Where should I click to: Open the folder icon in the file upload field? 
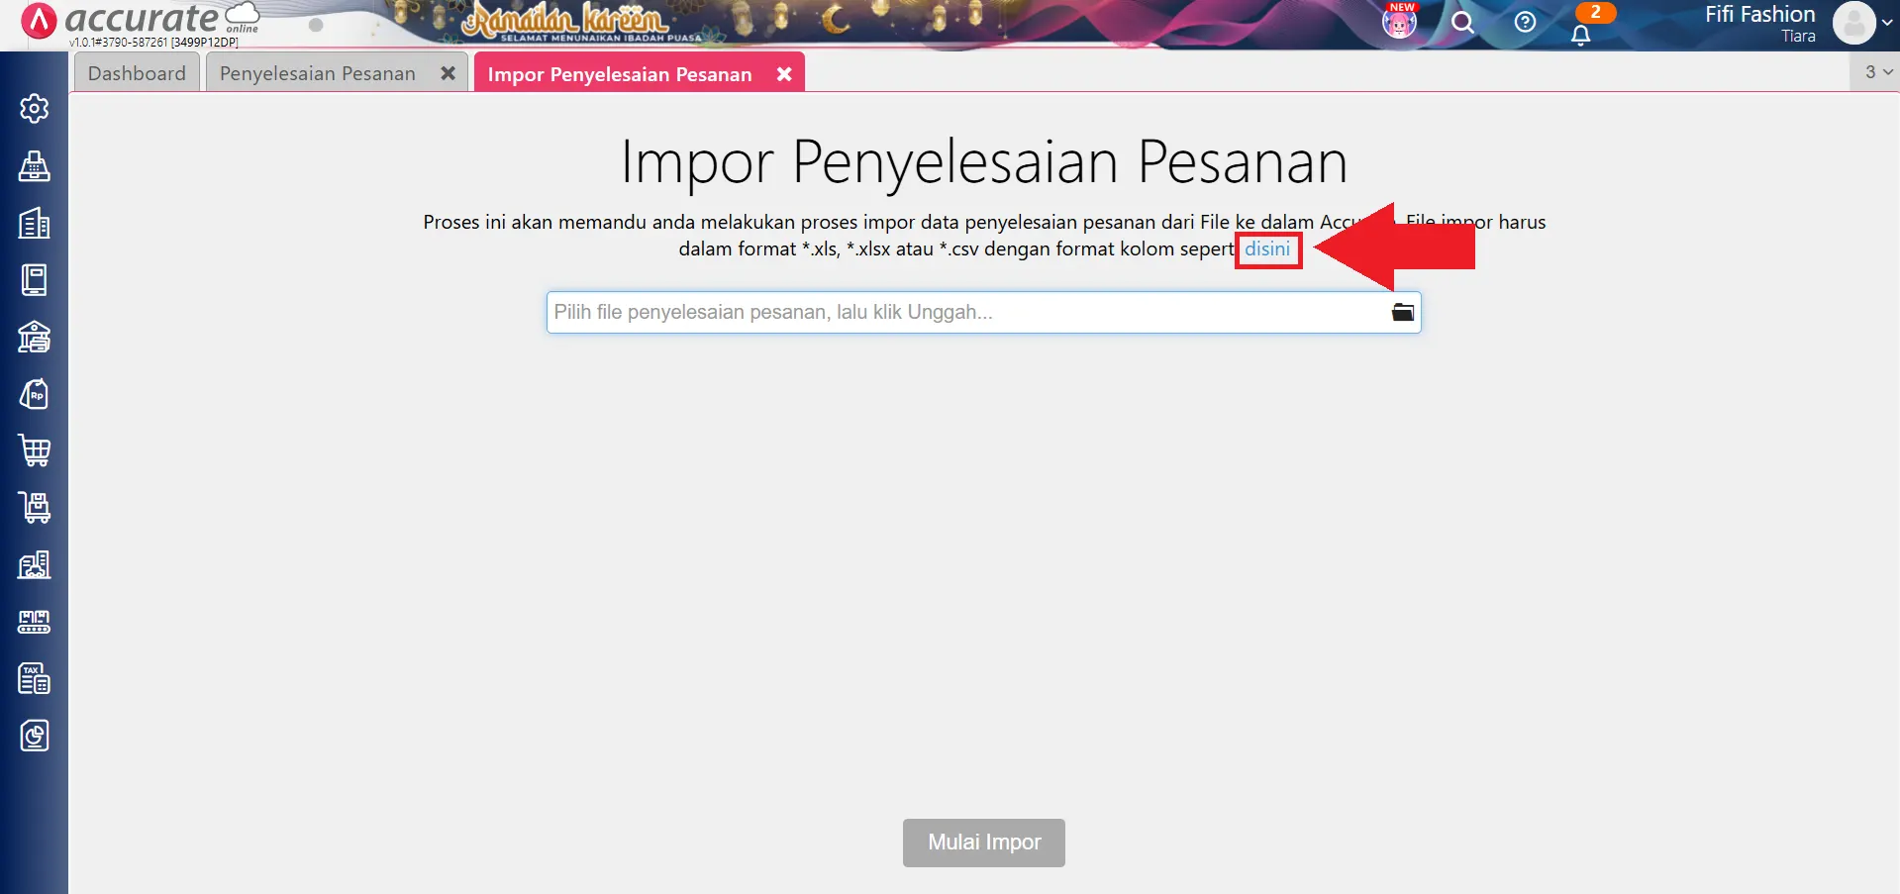pyautogui.click(x=1402, y=311)
